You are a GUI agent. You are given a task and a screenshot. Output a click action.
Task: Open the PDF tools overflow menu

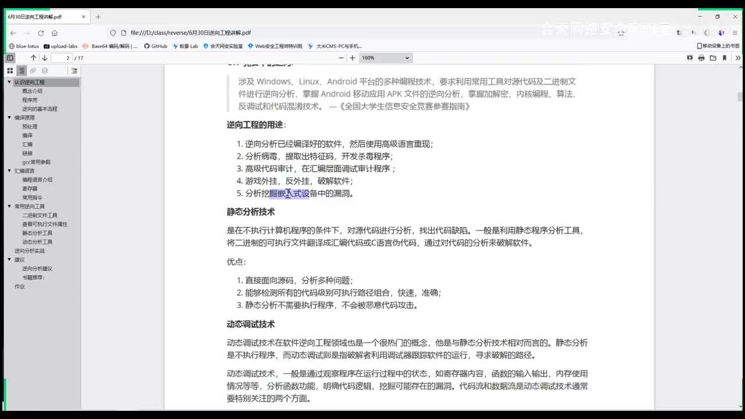pyautogui.click(x=738, y=58)
